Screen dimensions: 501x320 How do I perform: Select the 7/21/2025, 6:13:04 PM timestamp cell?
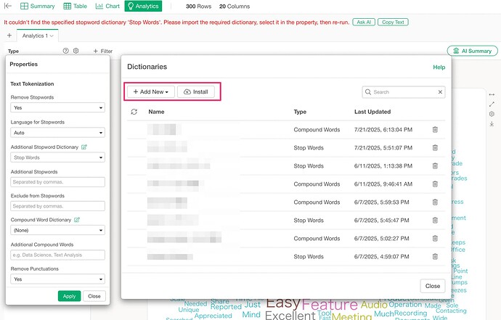(x=383, y=130)
